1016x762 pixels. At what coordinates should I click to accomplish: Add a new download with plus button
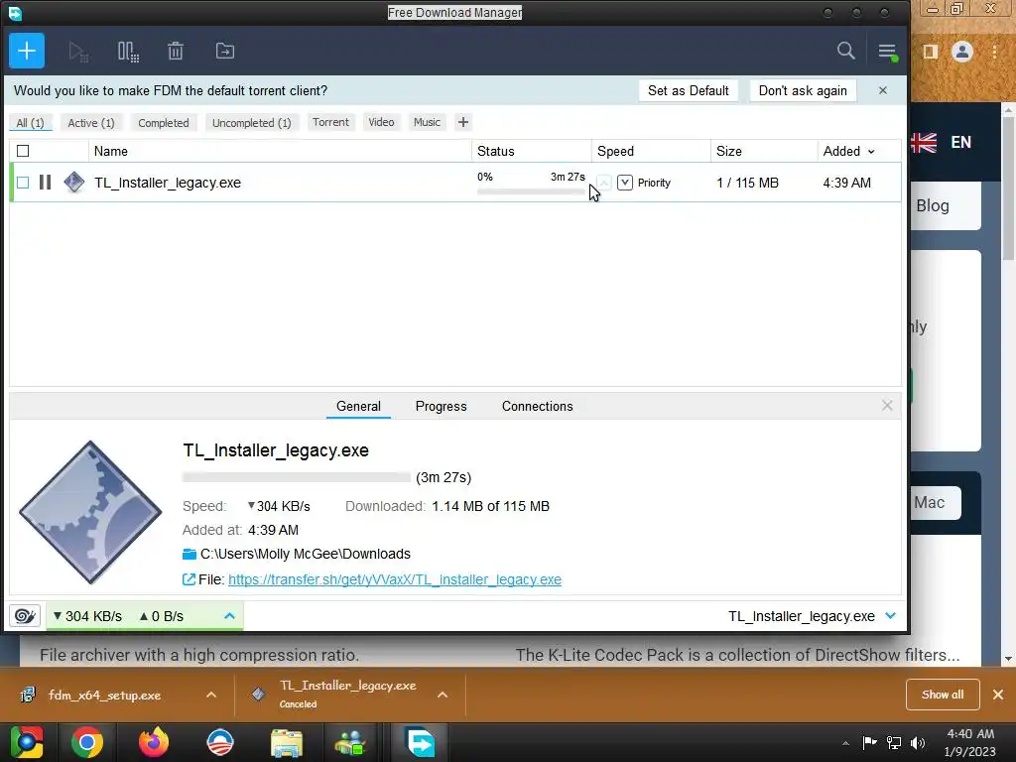point(27,51)
